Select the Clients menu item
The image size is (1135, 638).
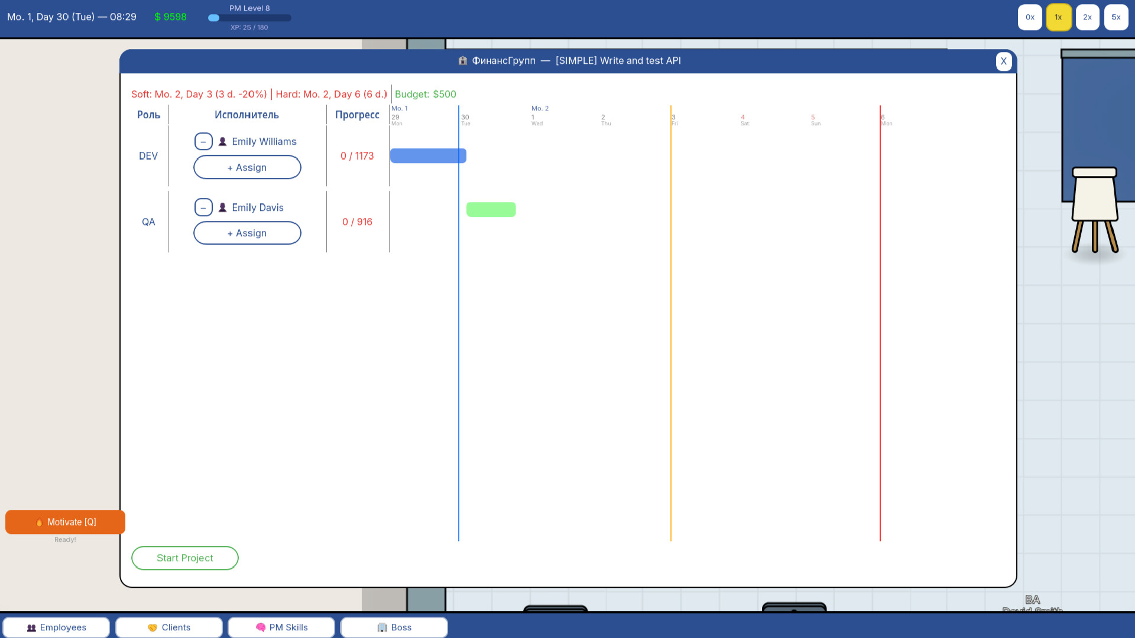pyautogui.click(x=169, y=627)
